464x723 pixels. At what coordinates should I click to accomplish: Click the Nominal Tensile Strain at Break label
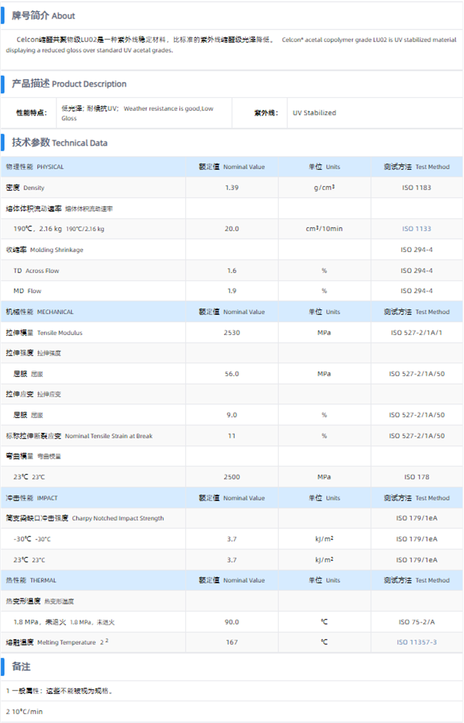point(79,436)
